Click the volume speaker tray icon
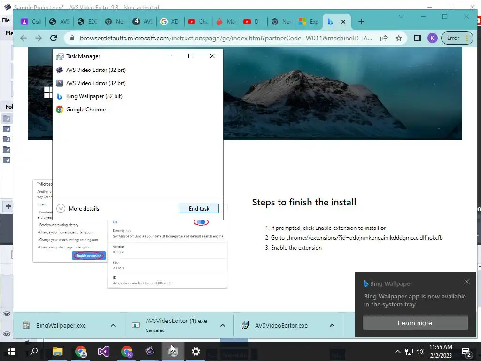The width and height of the screenshot is (481, 361). 420,352
